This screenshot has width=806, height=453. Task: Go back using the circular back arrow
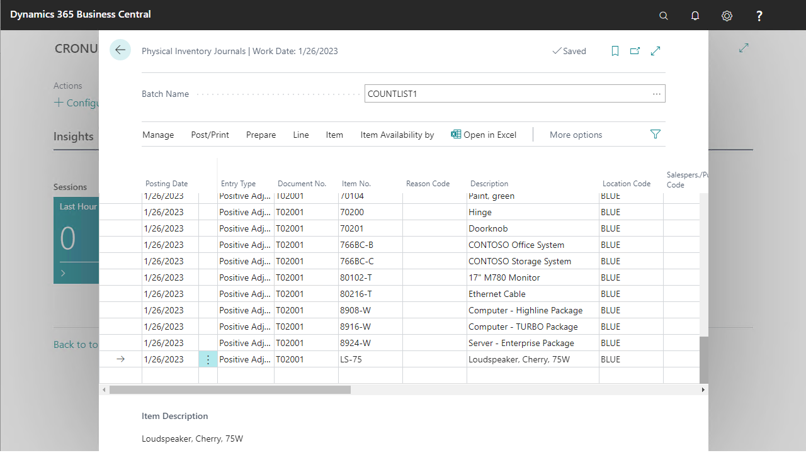pos(120,50)
